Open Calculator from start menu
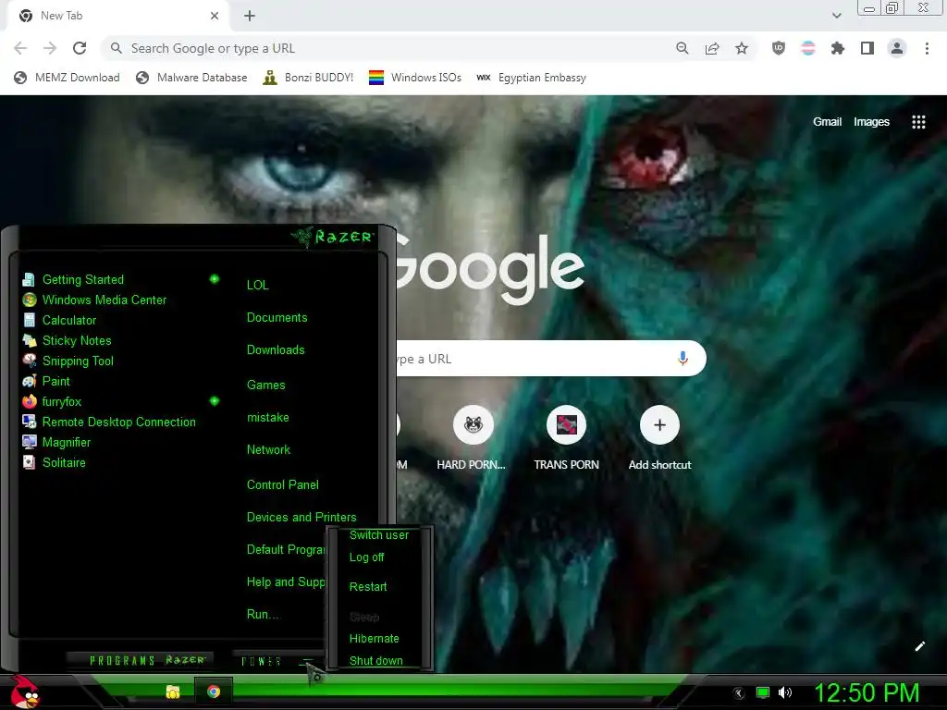Image resolution: width=947 pixels, height=710 pixels. point(59,321)
